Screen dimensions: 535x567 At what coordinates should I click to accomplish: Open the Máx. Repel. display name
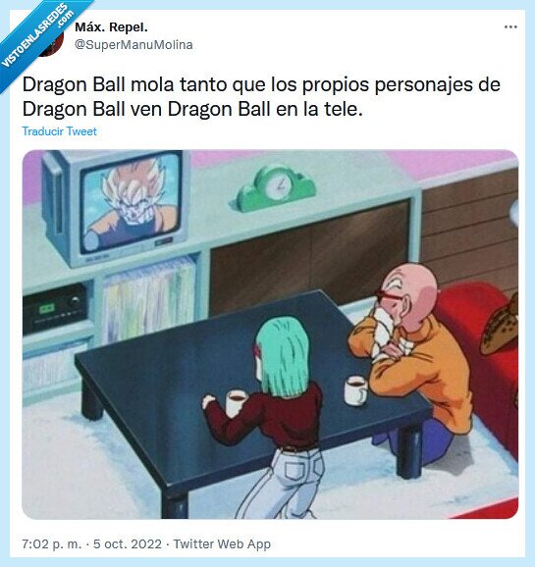click(x=111, y=27)
